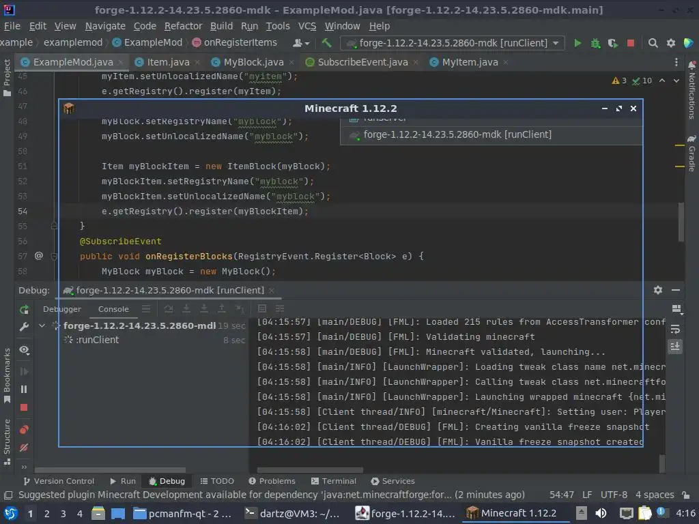
Task: Open the Problems tool window
Action: pos(272,481)
